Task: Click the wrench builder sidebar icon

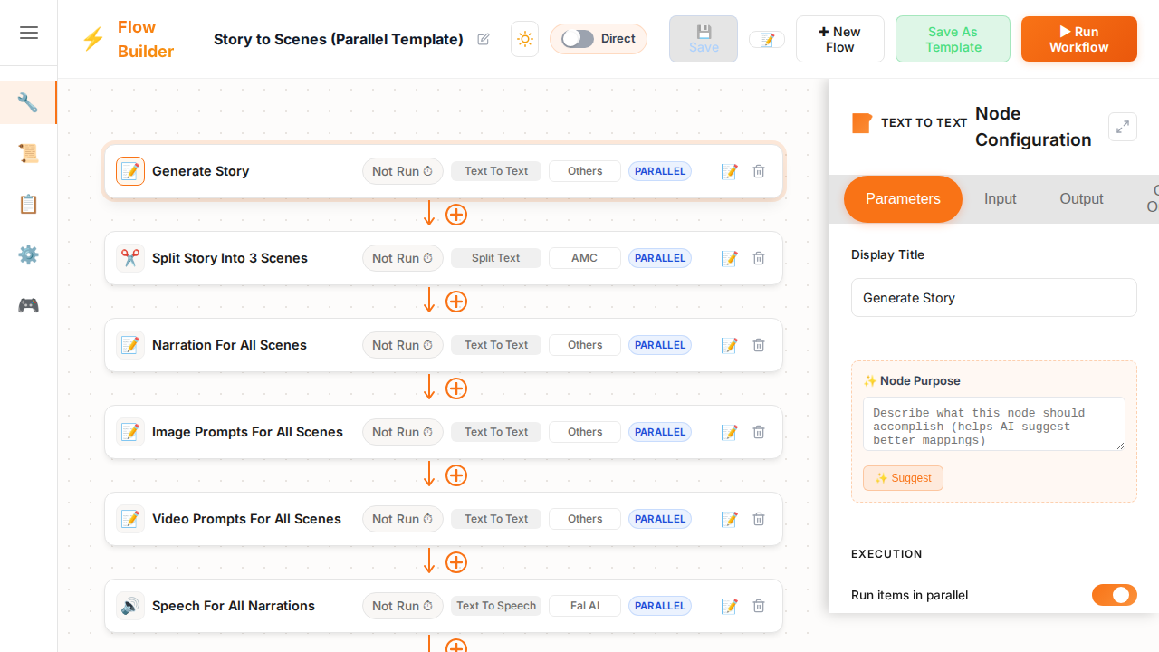Action: point(28,102)
